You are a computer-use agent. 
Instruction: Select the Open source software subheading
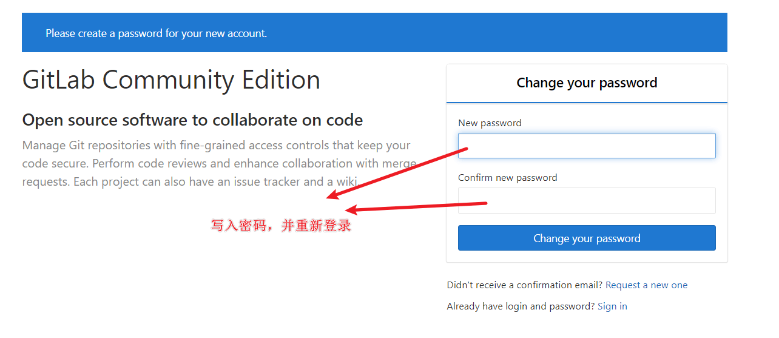coord(192,120)
